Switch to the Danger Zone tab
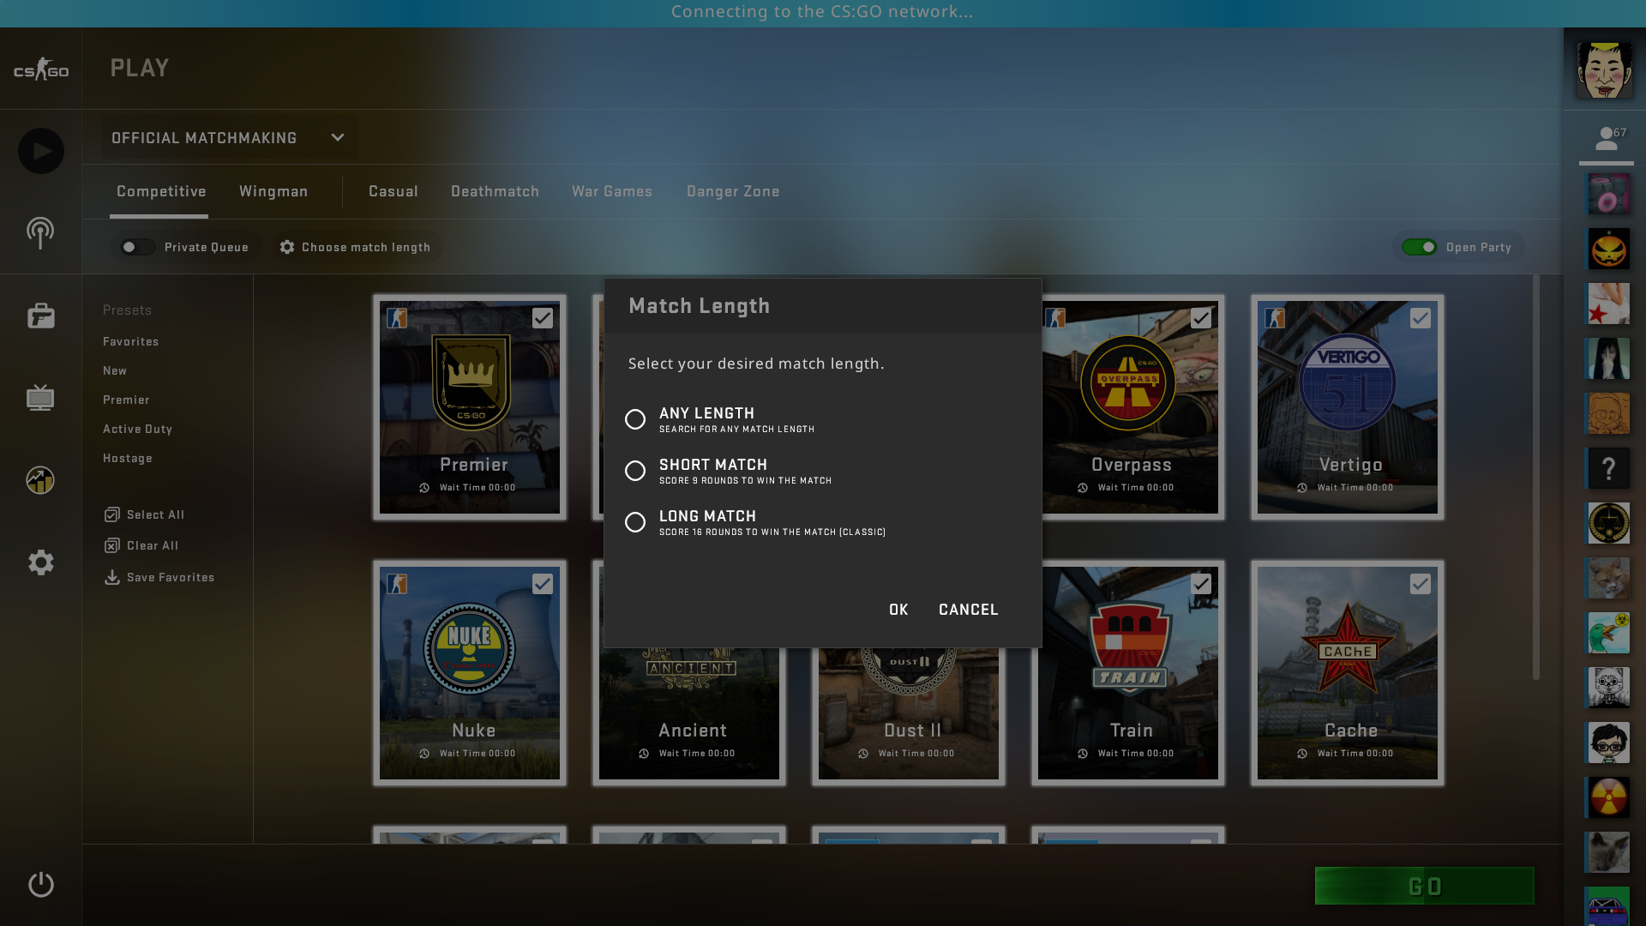This screenshot has width=1646, height=926. tap(733, 191)
